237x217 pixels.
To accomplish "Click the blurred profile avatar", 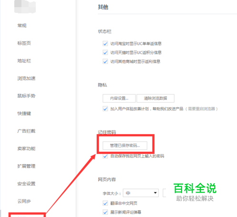I will click(25, 6).
